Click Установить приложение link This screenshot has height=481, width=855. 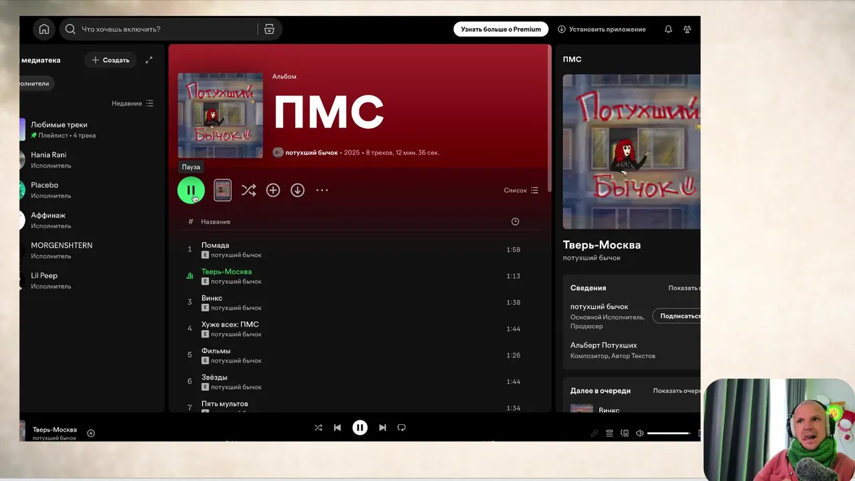(x=602, y=29)
